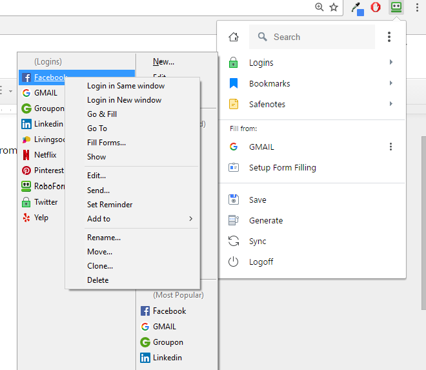The width and height of the screenshot is (426, 370).
Task: Click the Sync arrows icon
Action: pyautogui.click(x=234, y=241)
